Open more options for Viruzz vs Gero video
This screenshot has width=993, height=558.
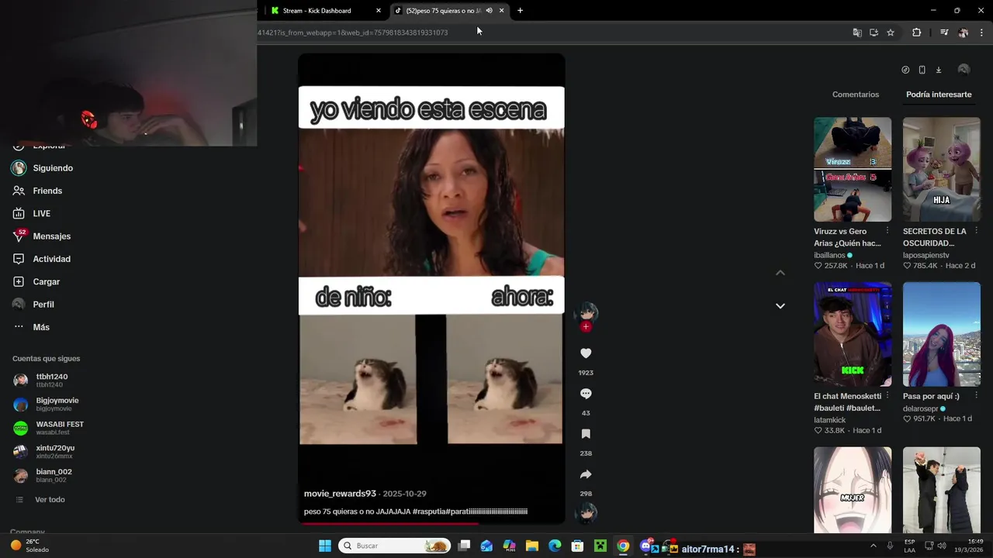click(x=887, y=231)
